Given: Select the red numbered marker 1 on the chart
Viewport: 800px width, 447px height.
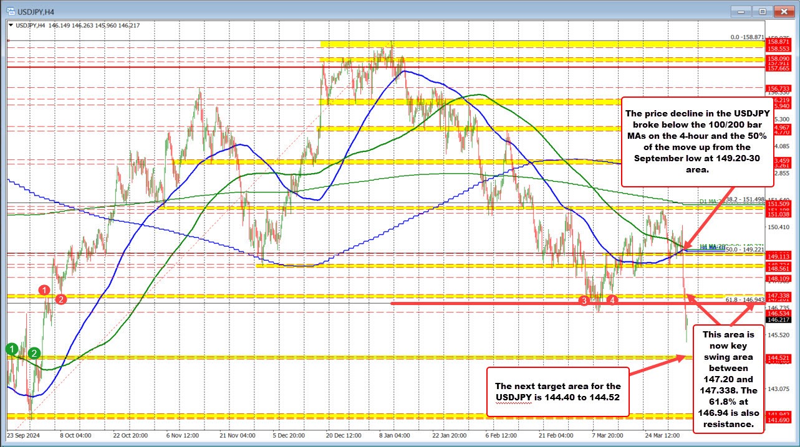Looking at the screenshot, I should coord(44,290).
